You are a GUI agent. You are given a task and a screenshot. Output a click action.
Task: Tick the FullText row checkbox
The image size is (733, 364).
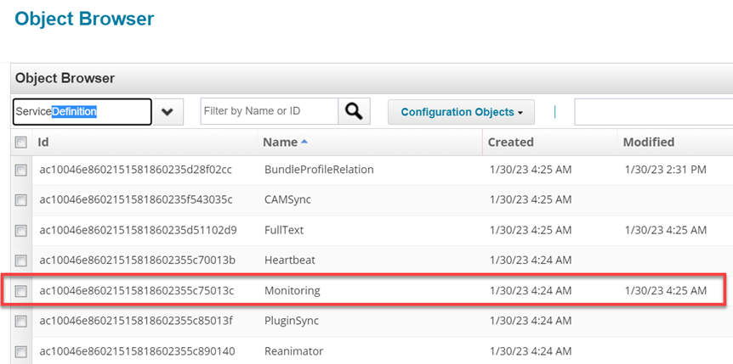[21, 231]
